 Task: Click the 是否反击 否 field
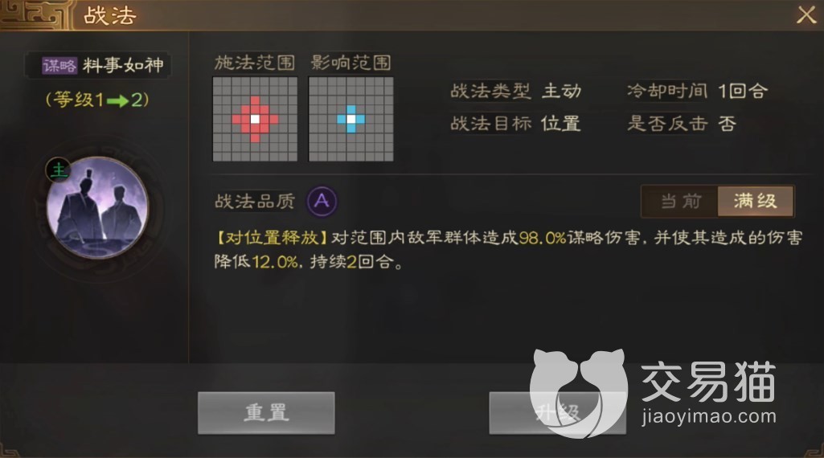click(682, 124)
